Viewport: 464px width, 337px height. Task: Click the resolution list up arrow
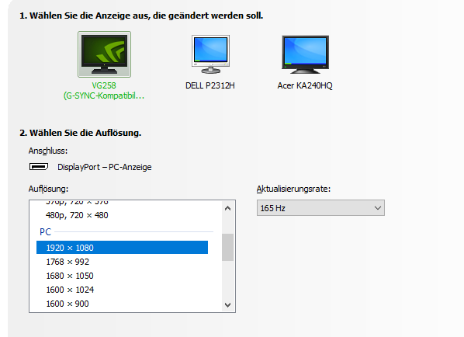227,208
